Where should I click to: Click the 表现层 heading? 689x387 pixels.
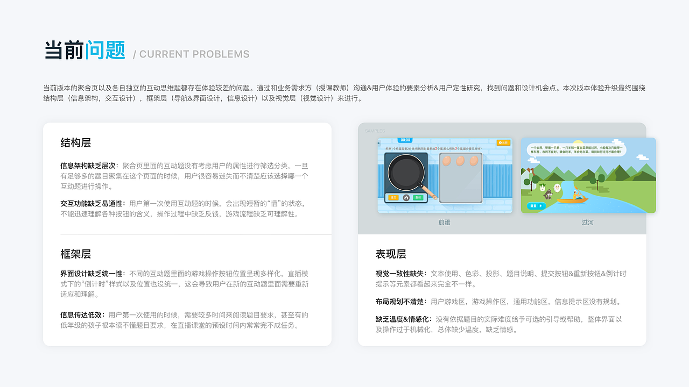391,254
